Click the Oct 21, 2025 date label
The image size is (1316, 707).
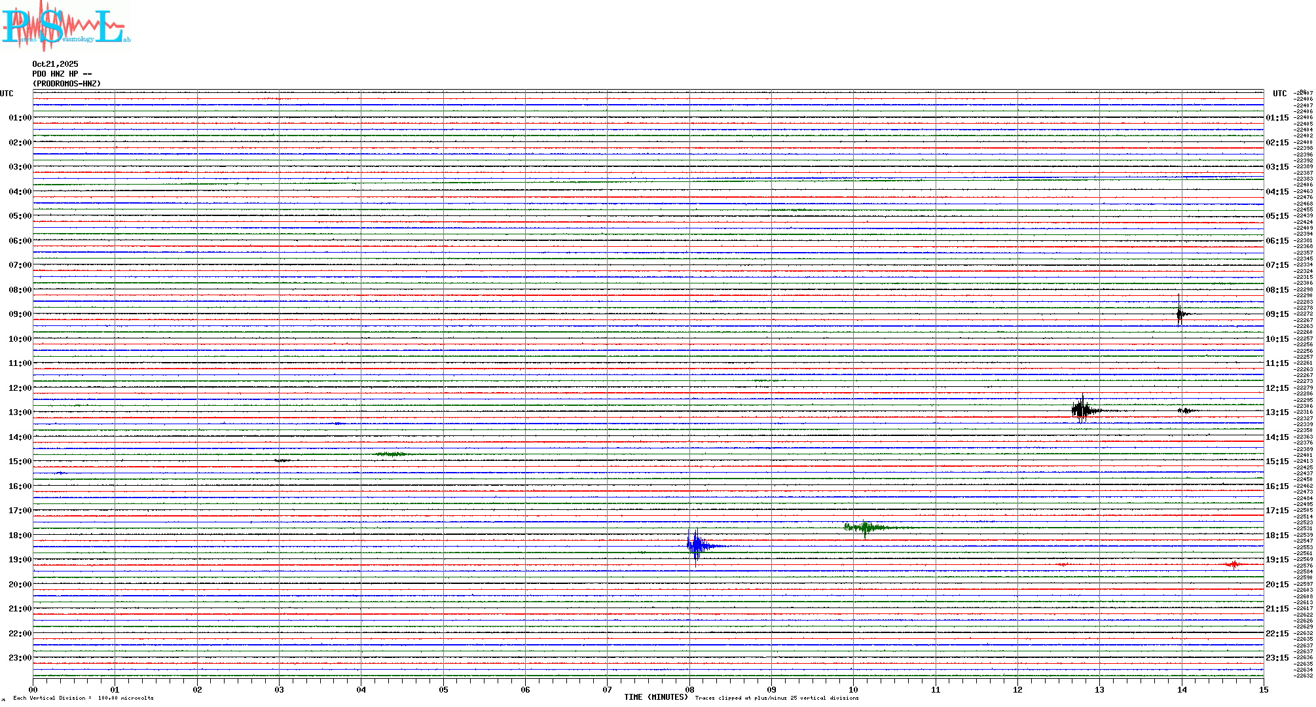coord(55,64)
